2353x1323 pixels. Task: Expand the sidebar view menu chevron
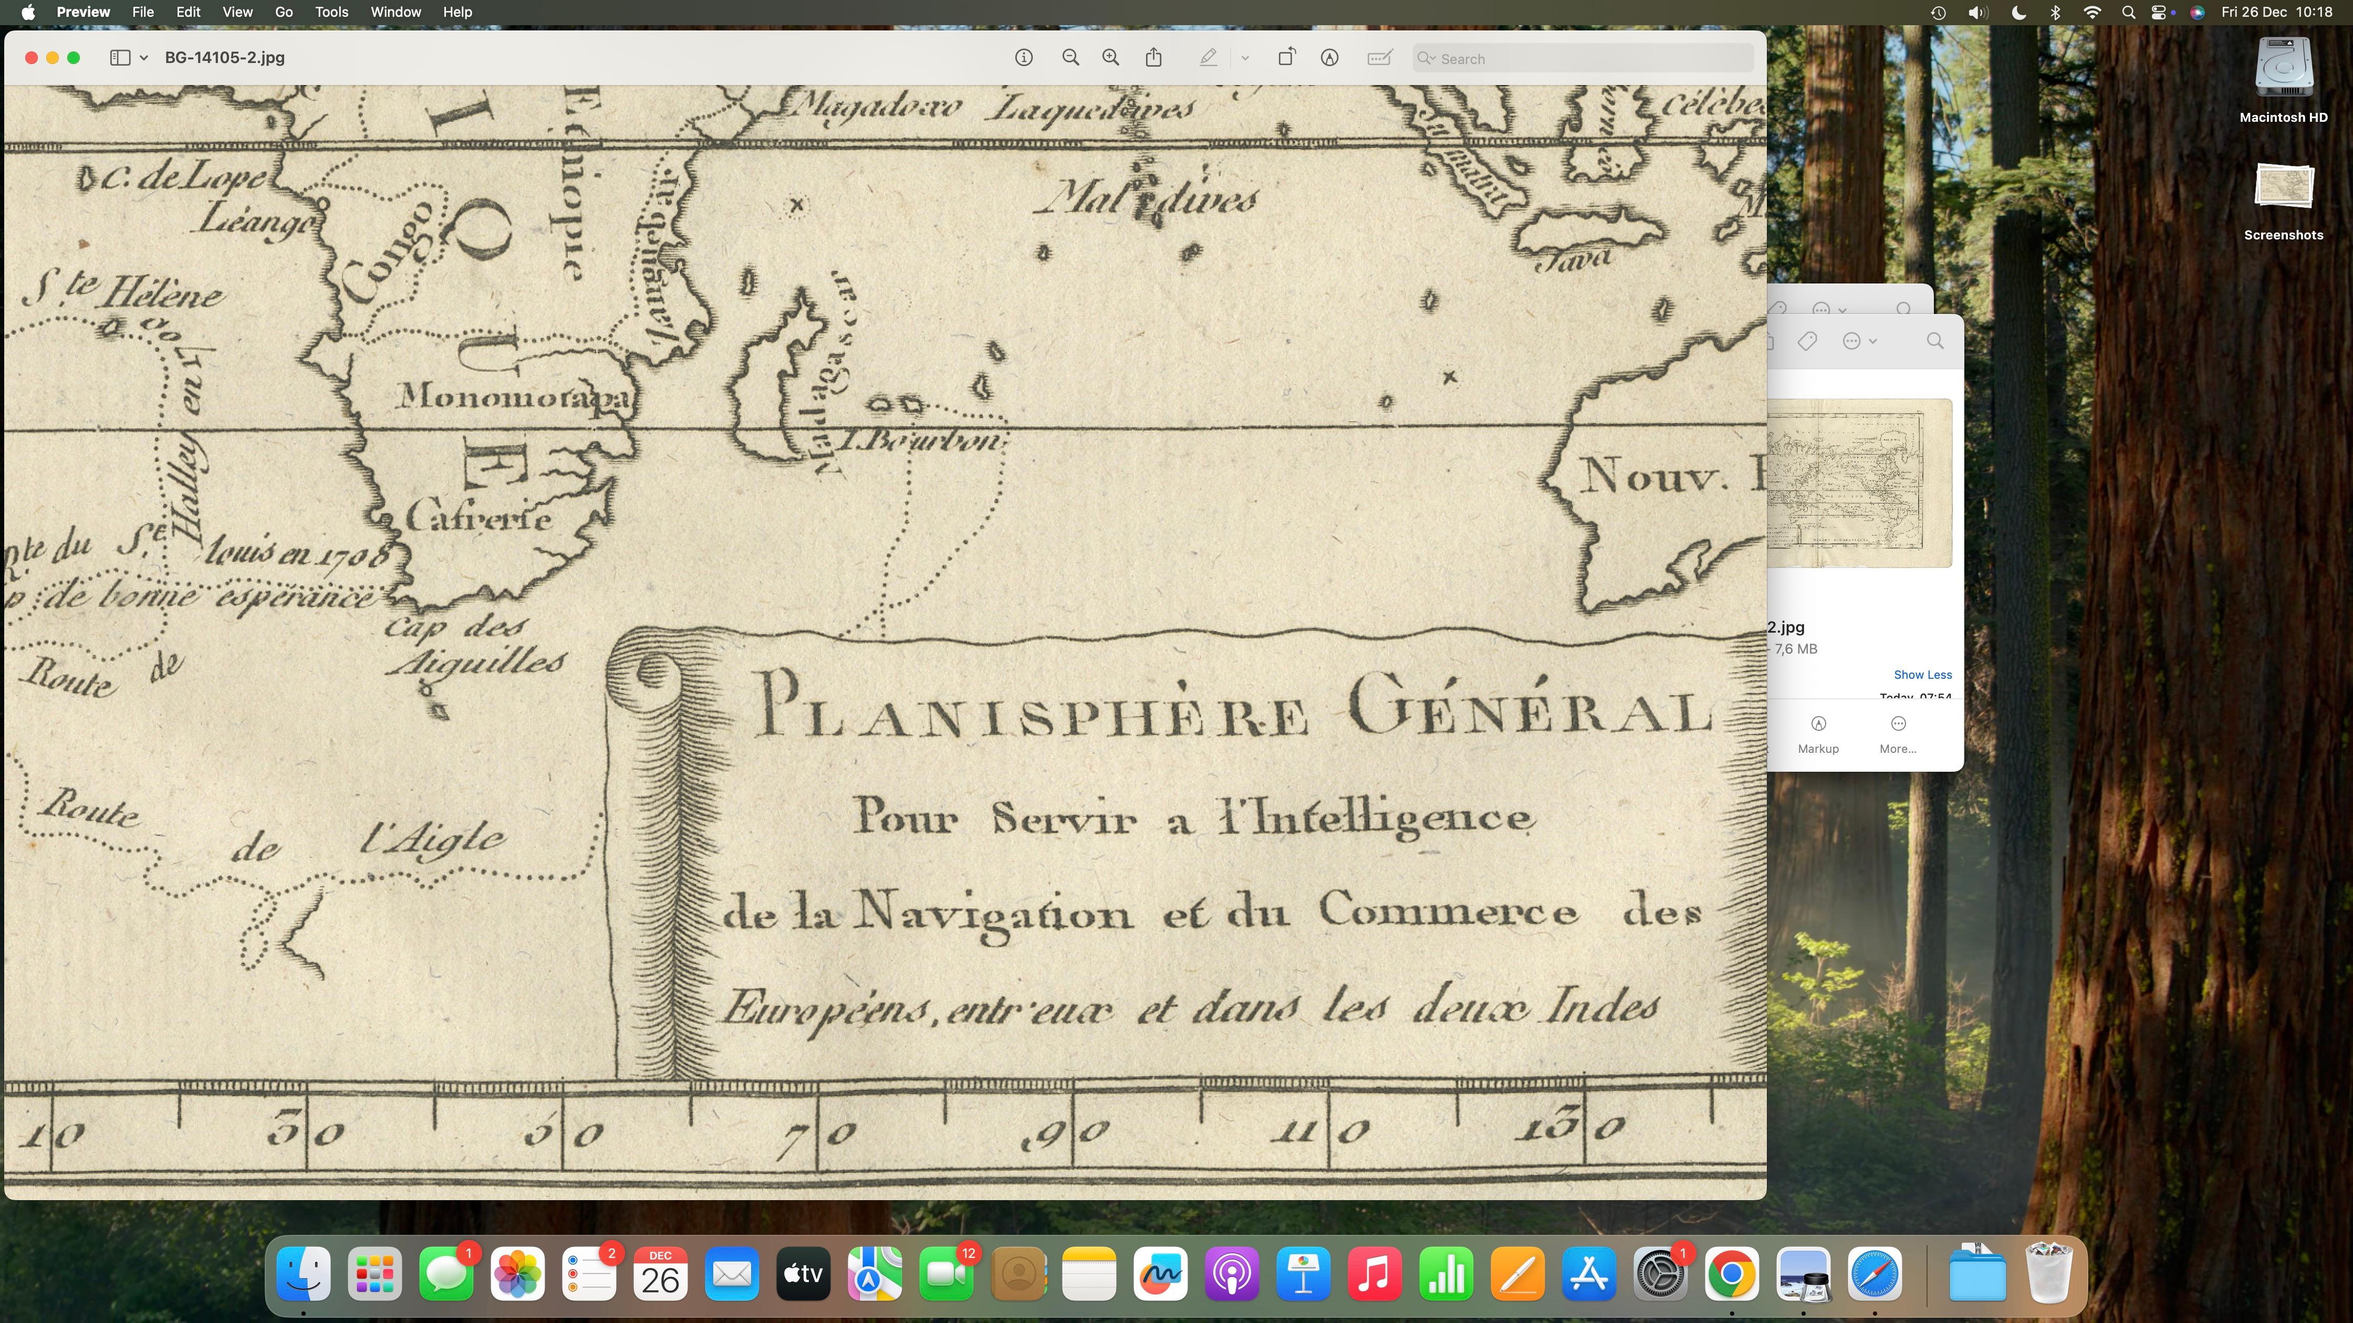click(x=143, y=58)
